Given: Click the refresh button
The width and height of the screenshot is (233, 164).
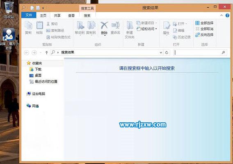Looking at the screenshot, I should click(x=167, y=52).
